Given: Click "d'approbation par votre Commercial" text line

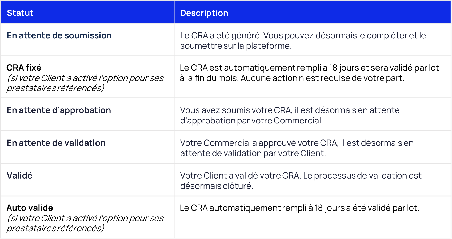Looking at the screenshot, I should (251, 121).
